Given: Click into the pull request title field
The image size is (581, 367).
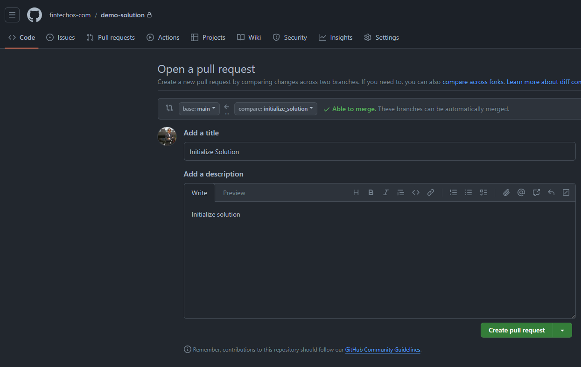Looking at the screenshot, I should click(379, 152).
